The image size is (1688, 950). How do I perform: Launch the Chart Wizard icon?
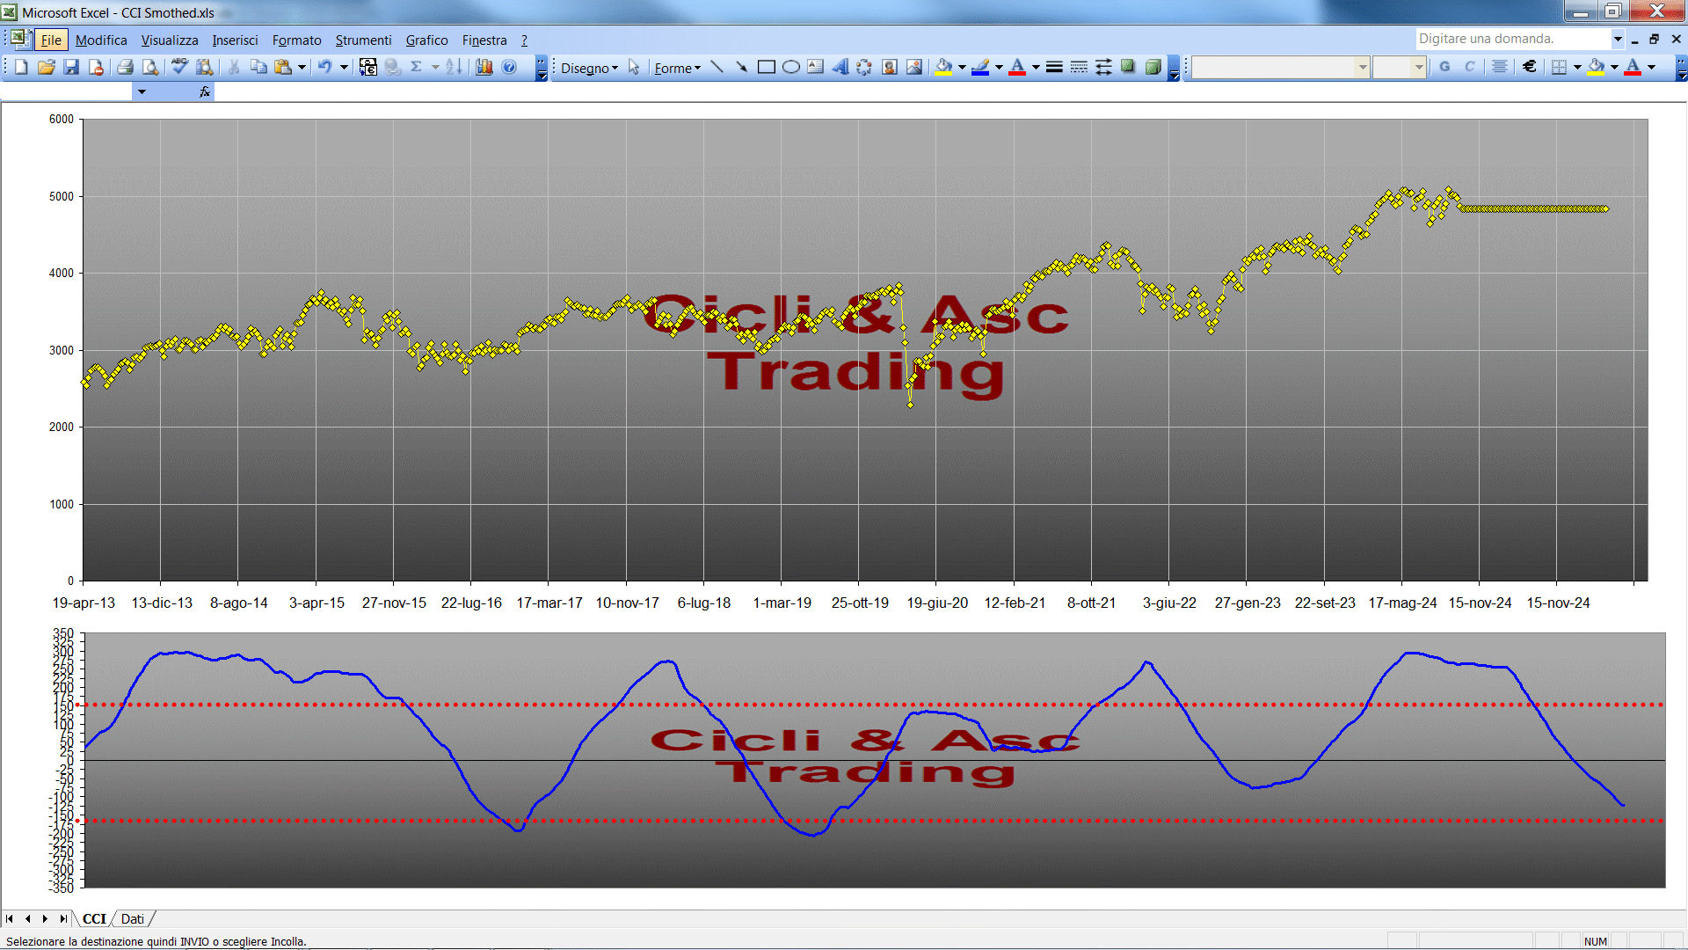[484, 67]
